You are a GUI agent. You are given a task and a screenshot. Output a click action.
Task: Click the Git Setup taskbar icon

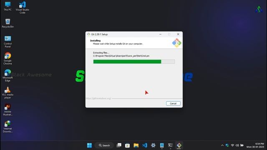pos(179,145)
